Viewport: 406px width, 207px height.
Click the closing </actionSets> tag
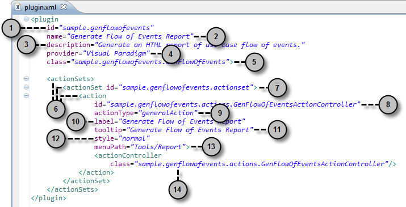click(72, 189)
